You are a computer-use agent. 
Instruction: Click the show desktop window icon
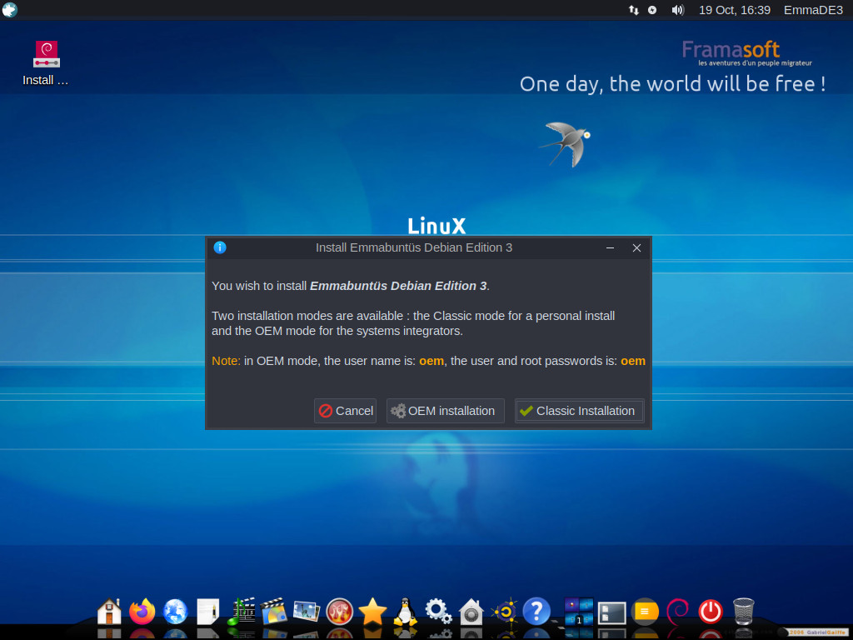pos(612,612)
